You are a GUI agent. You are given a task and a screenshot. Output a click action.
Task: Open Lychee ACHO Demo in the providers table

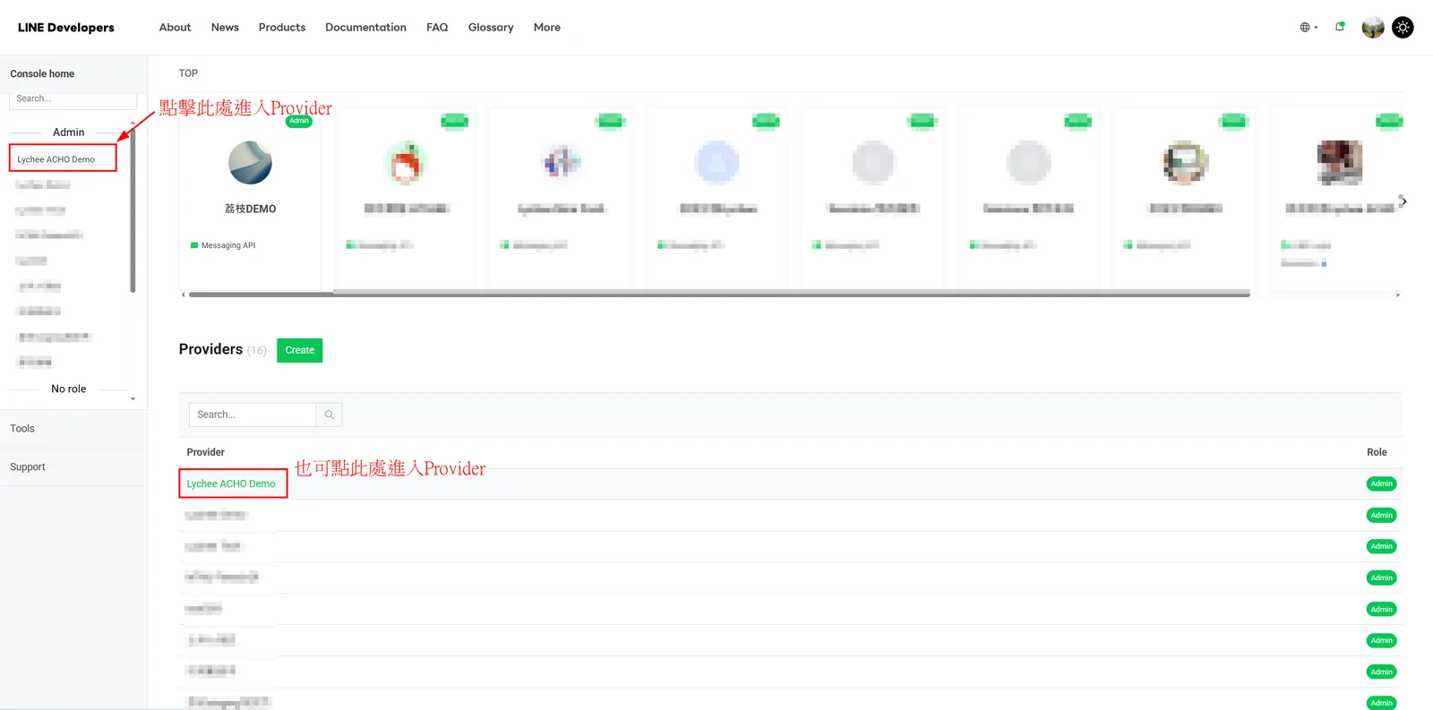coord(231,483)
